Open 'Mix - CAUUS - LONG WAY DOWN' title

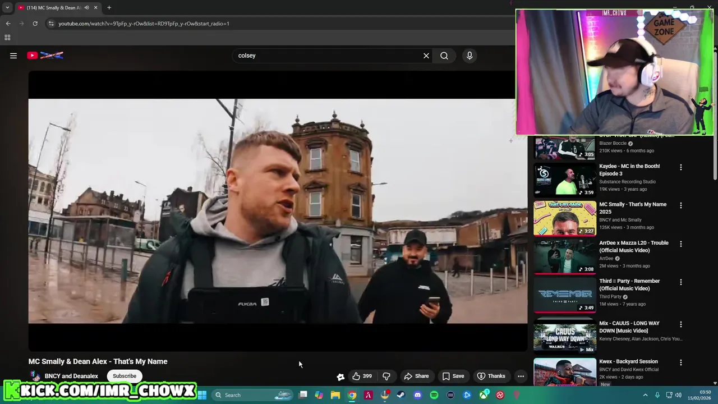point(629,327)
